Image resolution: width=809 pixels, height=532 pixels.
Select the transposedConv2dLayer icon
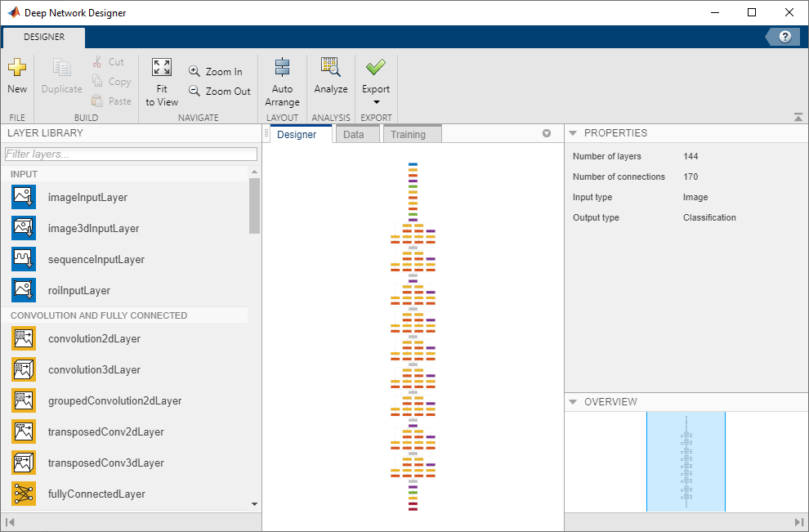click(x=24, y=431)
